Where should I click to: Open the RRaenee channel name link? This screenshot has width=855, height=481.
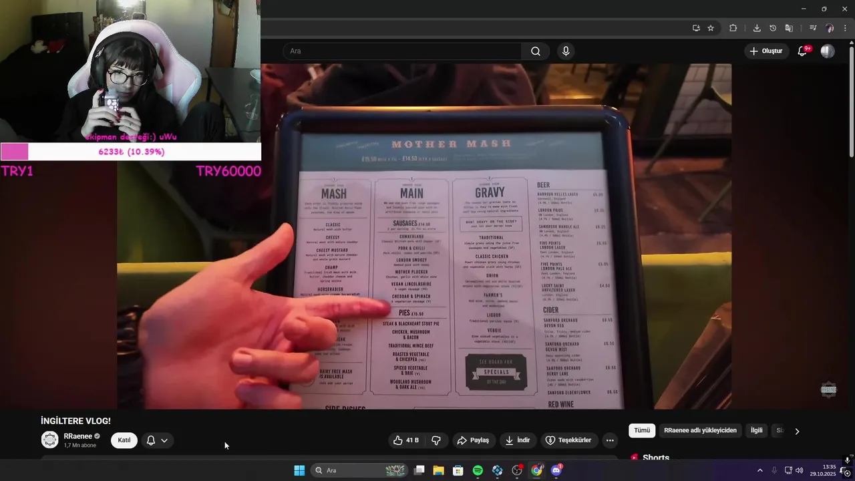pyautogui.click(x=77, y=436)
